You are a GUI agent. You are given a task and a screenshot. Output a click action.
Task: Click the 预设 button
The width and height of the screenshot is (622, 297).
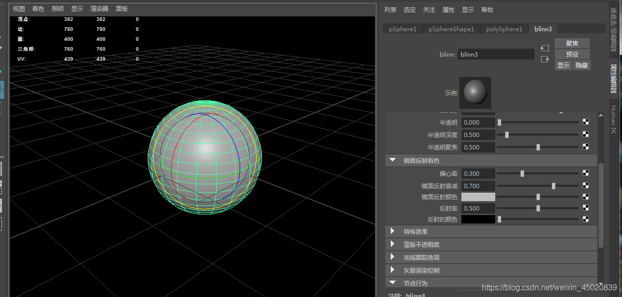click(572, 54)
